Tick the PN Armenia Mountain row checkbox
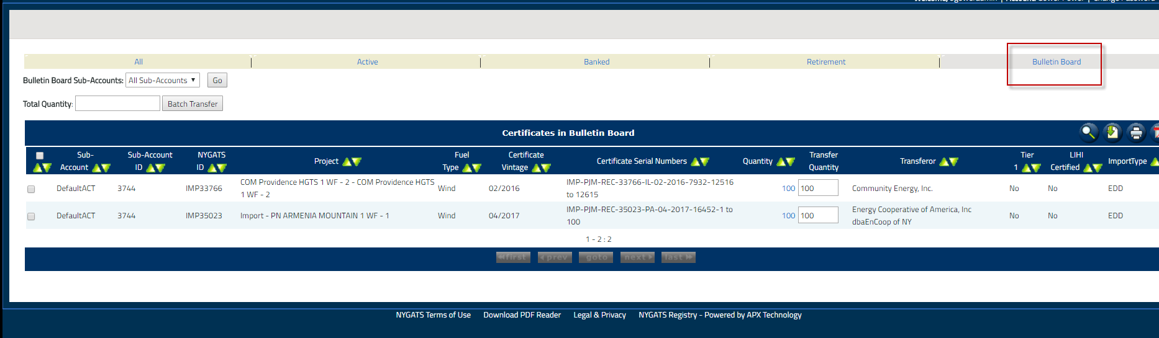Screen dimensions: 1159x338 [31, 216]
